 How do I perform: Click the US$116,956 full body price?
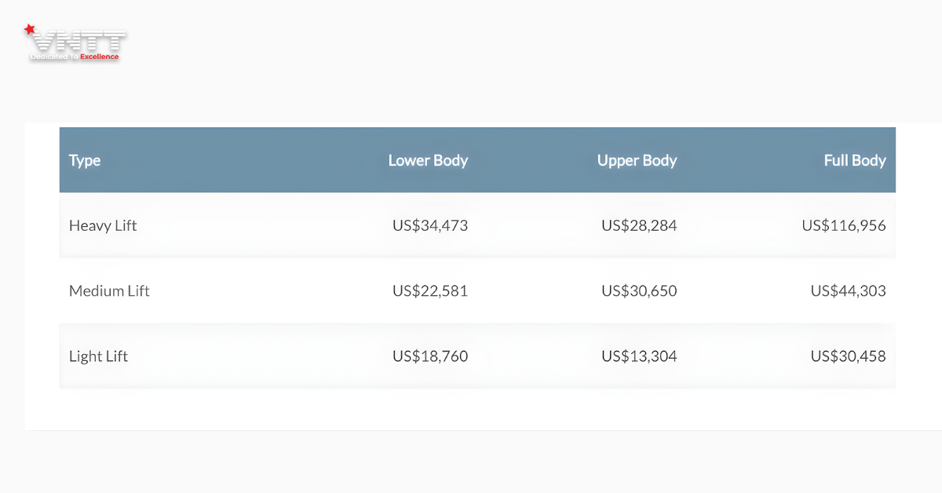point(844,225)
